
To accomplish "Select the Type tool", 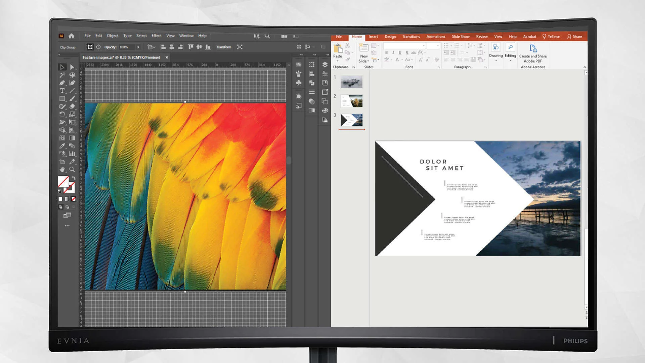I will [x=62, y=91].
